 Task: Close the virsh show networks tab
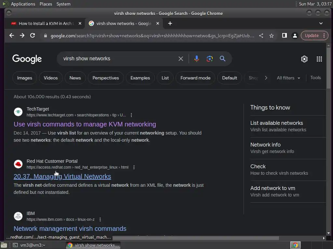pos(158,23)
